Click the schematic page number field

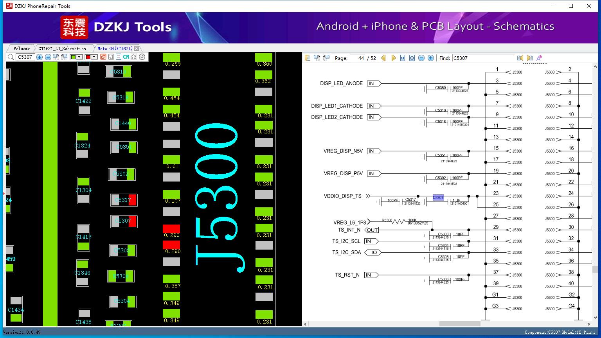[x=358, y=58]
